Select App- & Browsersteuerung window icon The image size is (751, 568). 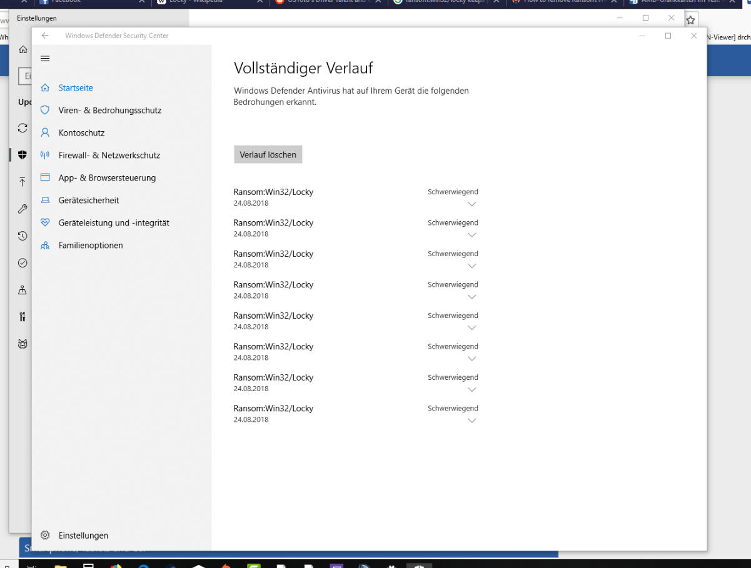click(45, 177)
